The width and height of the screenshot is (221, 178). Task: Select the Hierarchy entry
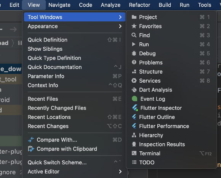171,135
